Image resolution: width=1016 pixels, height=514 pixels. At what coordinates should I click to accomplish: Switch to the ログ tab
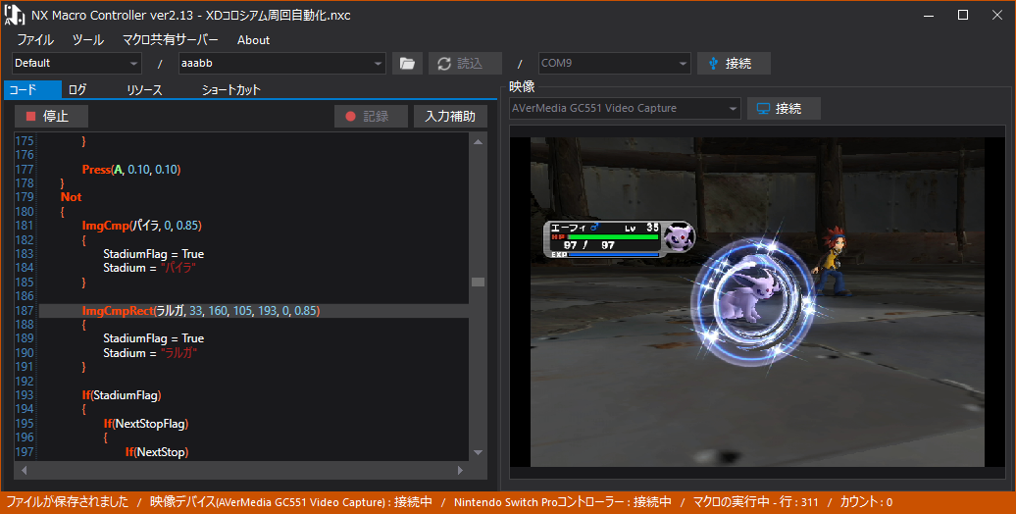pos(77,89)
